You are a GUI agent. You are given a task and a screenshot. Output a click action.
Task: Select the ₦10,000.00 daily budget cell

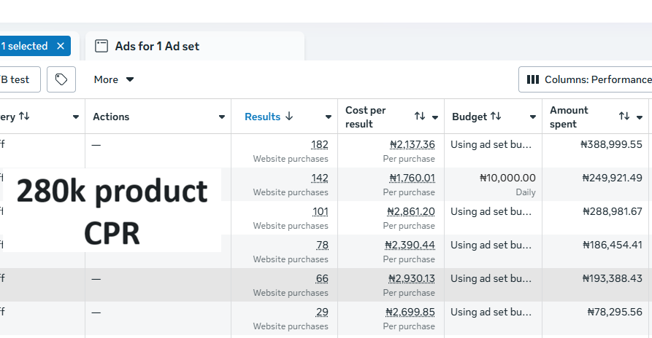click(x=507, y=178)
